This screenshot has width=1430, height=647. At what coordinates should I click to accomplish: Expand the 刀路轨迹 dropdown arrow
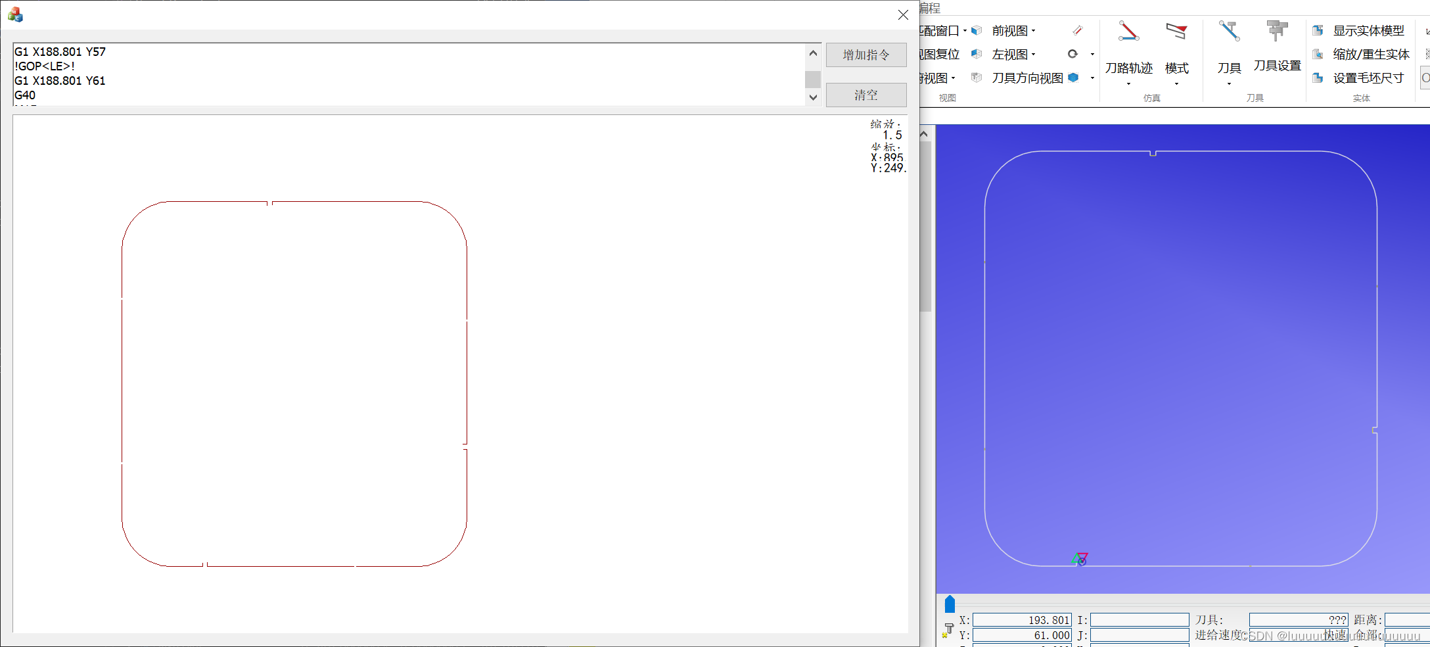[1128, 84]
